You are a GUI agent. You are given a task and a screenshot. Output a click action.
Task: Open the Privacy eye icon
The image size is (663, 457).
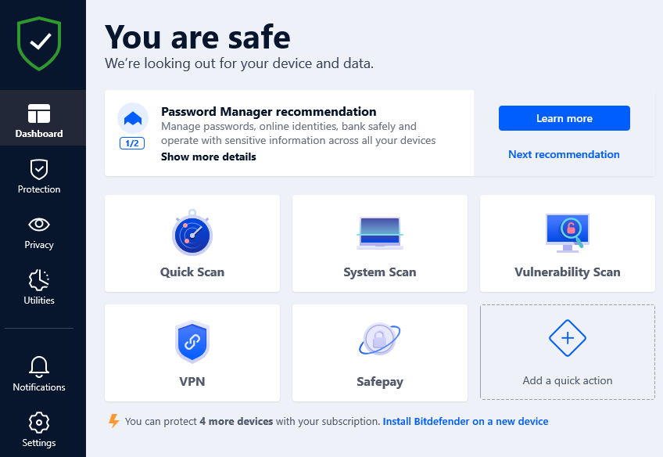click(39, 225)
